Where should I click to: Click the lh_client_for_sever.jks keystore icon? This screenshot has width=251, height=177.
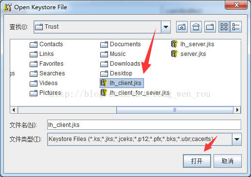pyautogui.click(x=104, y=93)
